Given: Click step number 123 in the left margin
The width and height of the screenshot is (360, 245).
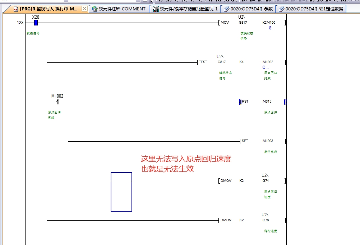Looking at the screenshot, I should tap(20, 23).
